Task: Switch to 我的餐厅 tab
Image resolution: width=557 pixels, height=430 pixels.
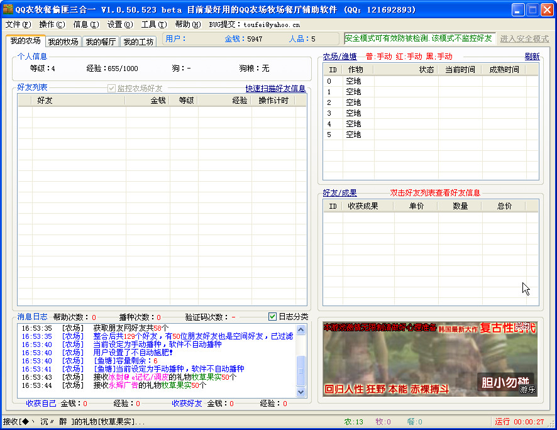Action: click(x=101, y=41)
